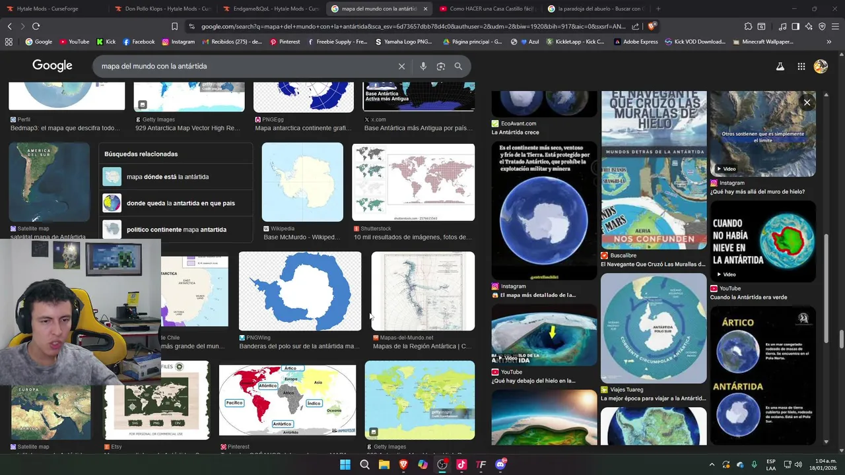Open the Windows Start menu
This screenshot has height=475, width=845.
345,464
